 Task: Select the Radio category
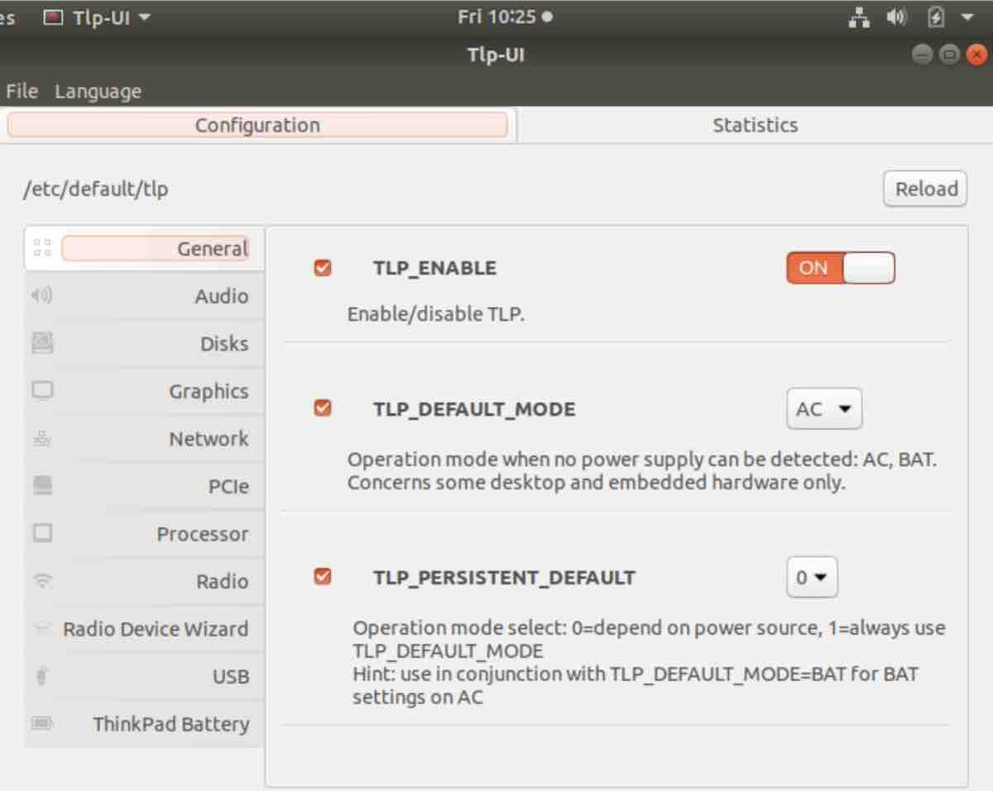[x=145, y=581]
